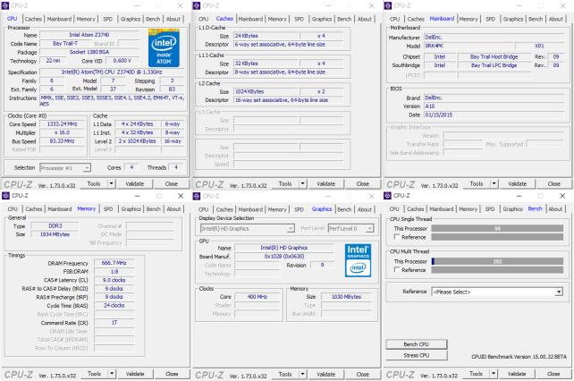Enable Reference checkbox under CPU Multi Thread

tap(397, 271)
